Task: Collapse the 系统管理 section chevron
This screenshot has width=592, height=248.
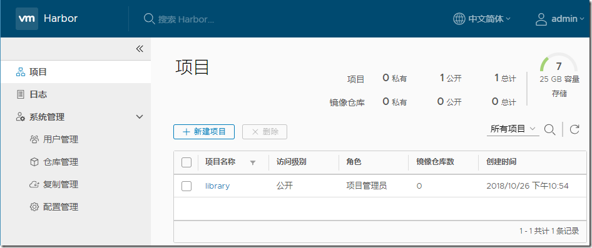Action: (x=140, y=117)
